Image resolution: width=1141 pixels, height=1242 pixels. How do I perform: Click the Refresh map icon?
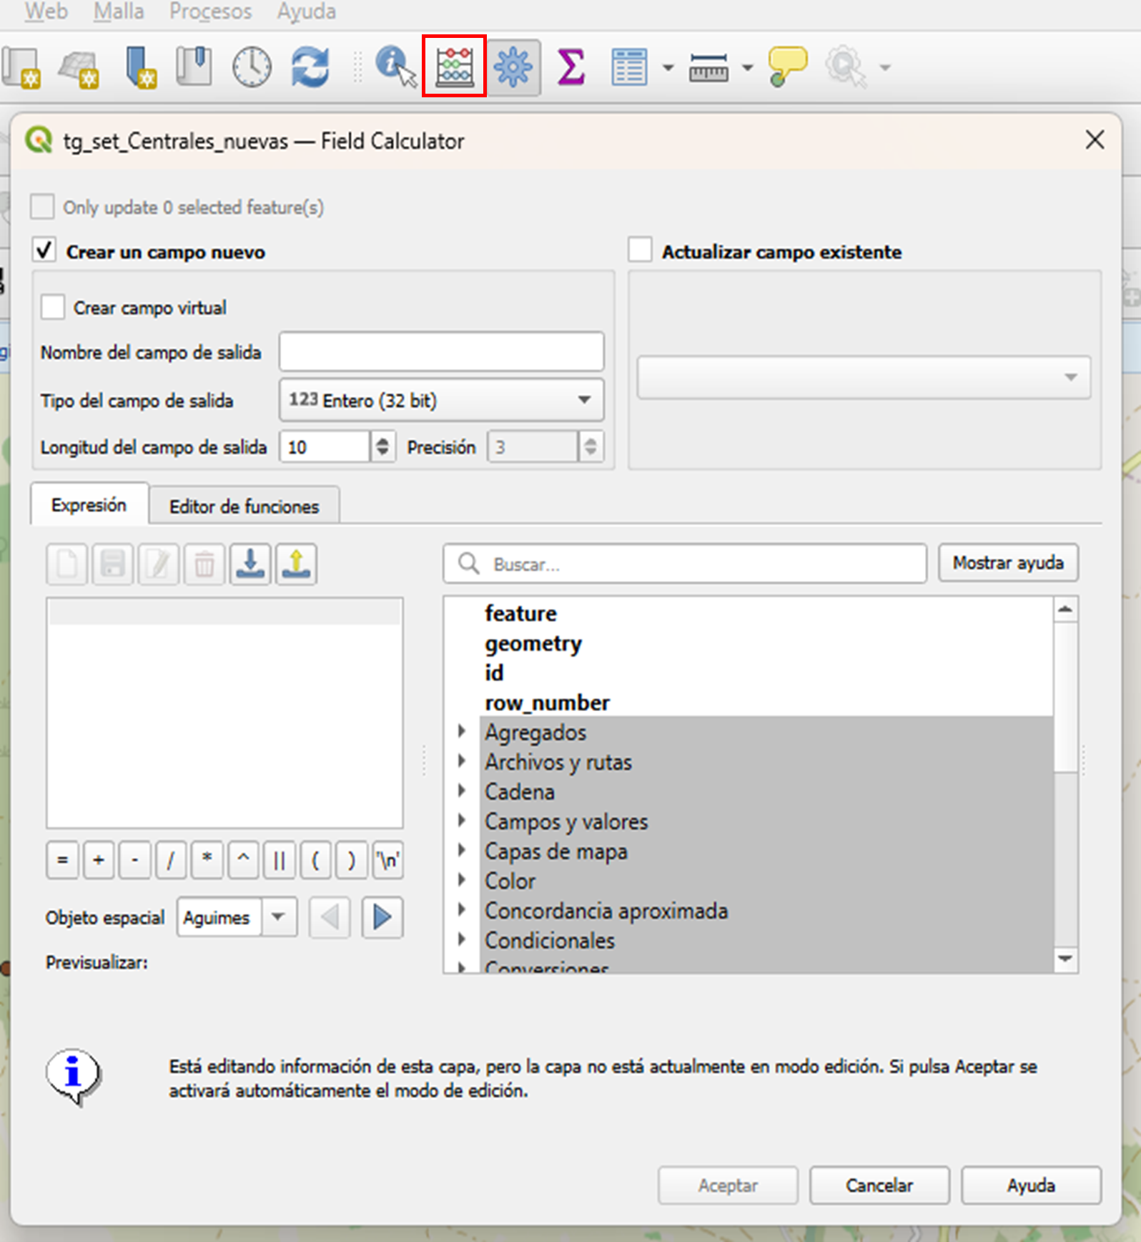point(310,67)
